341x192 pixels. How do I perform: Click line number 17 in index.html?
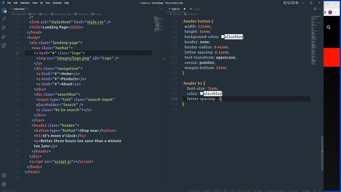18,53
